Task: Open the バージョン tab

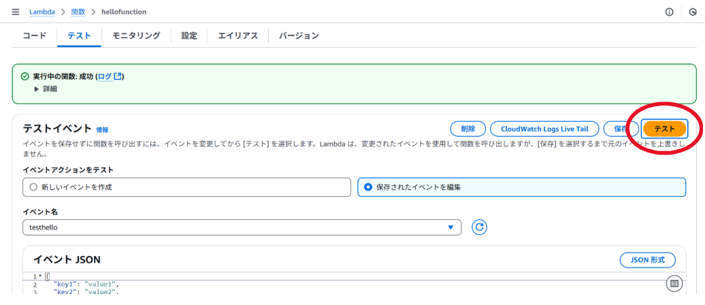Action: point(299,36)
